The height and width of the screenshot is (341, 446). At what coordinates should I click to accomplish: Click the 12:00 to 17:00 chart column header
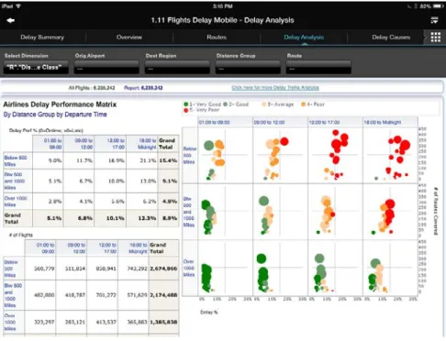pyautogui.click(x=324, y=122)
